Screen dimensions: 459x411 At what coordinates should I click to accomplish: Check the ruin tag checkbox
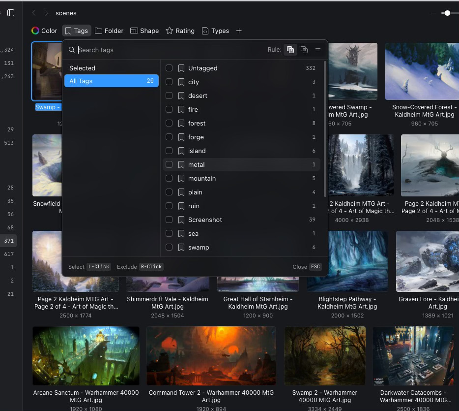[169, 206]
